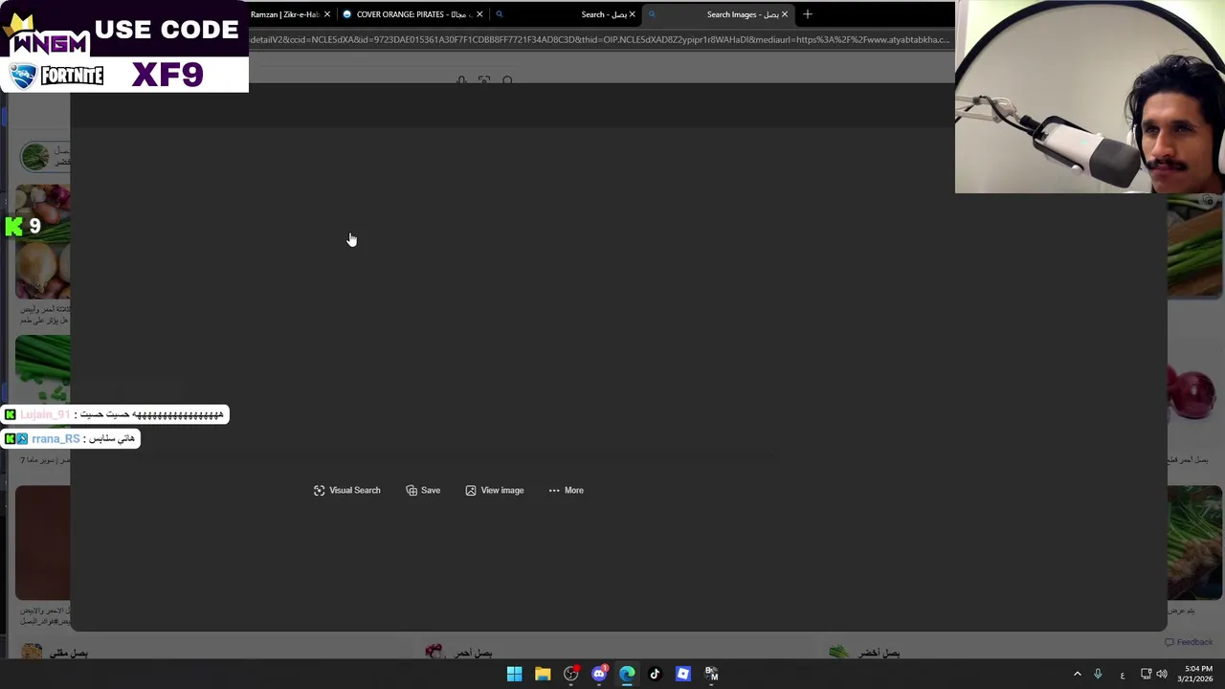Open the taskbar app with red badge

[x=571, y=674]
